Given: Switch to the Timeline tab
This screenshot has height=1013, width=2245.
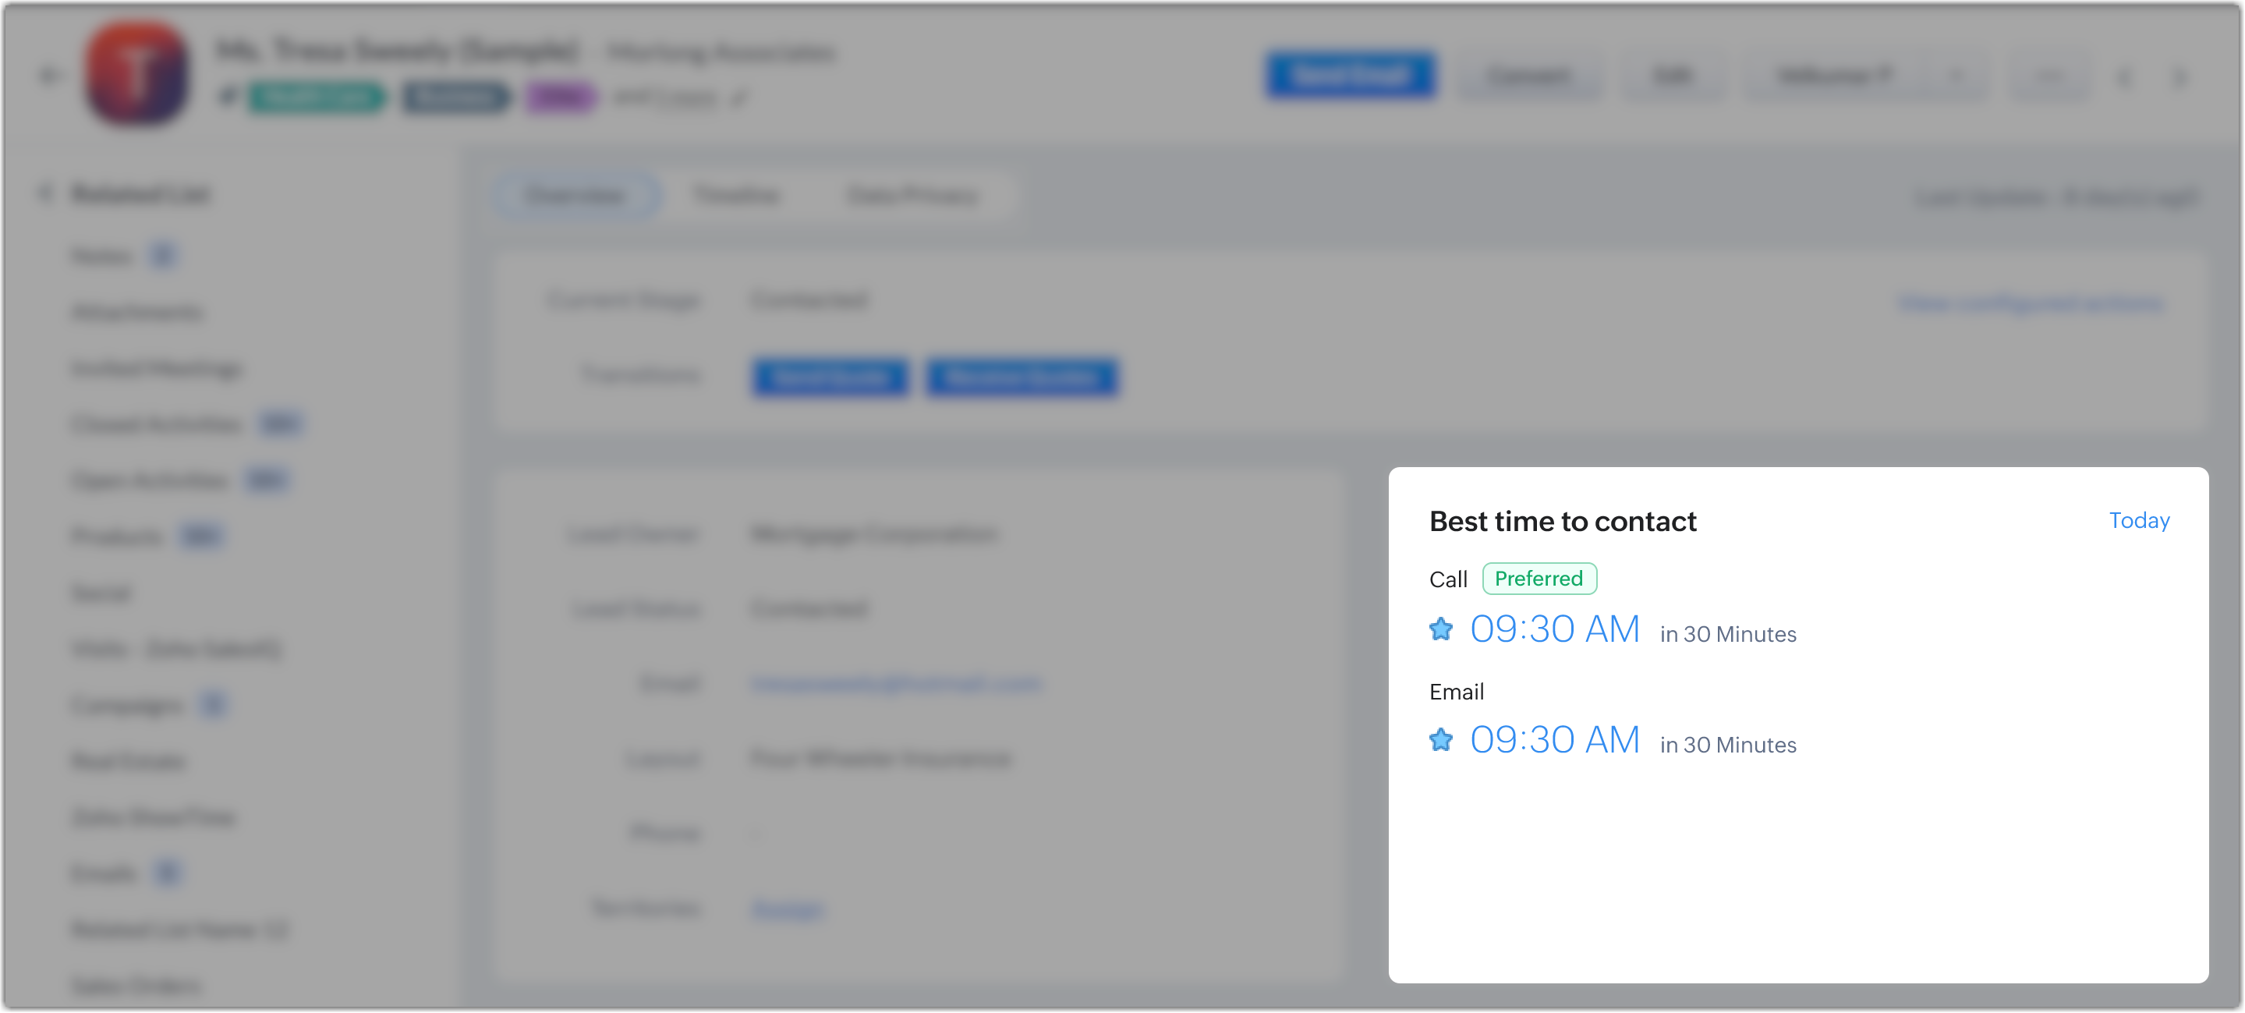Looking at the screenshot, I should [x=735, y=195].
